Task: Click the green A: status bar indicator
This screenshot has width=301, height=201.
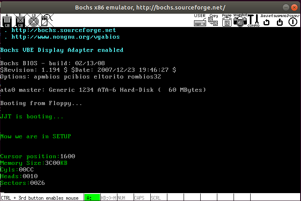Action: 92,198
